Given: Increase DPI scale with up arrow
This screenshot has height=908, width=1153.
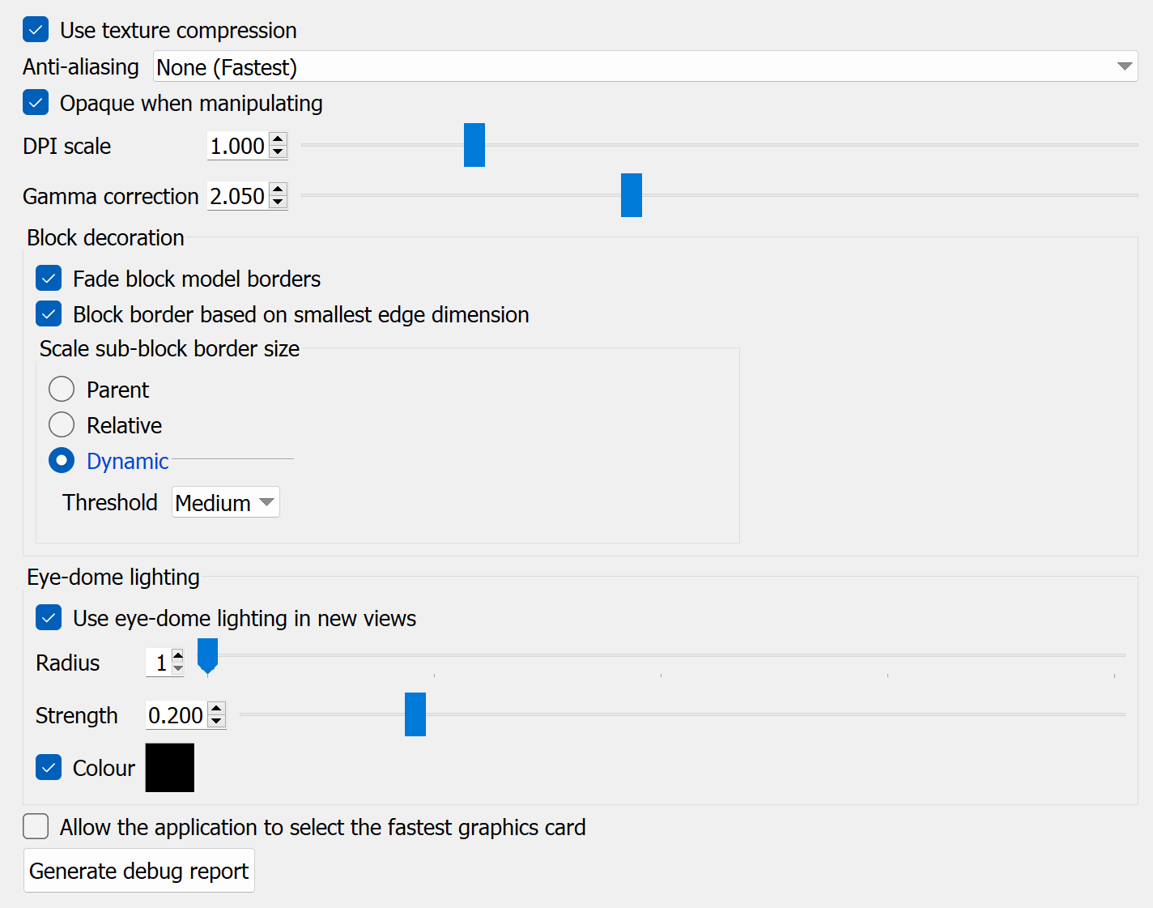Looking at the screenshot, I should click(x=278, y=139).
